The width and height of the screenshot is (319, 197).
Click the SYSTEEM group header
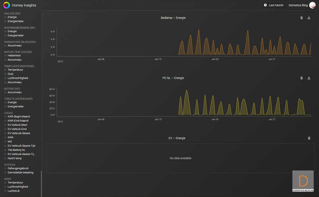tap(10, 165)
